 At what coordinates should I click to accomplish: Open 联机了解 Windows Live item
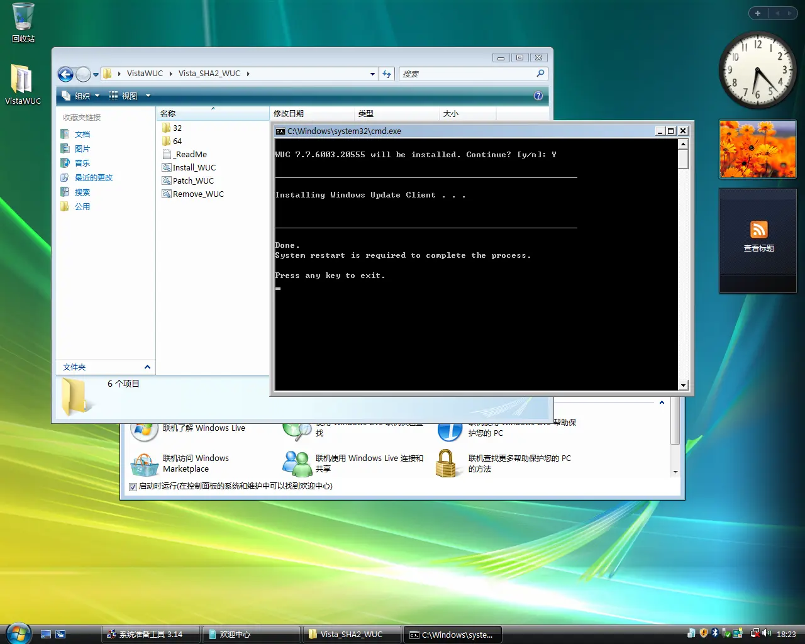188,428
